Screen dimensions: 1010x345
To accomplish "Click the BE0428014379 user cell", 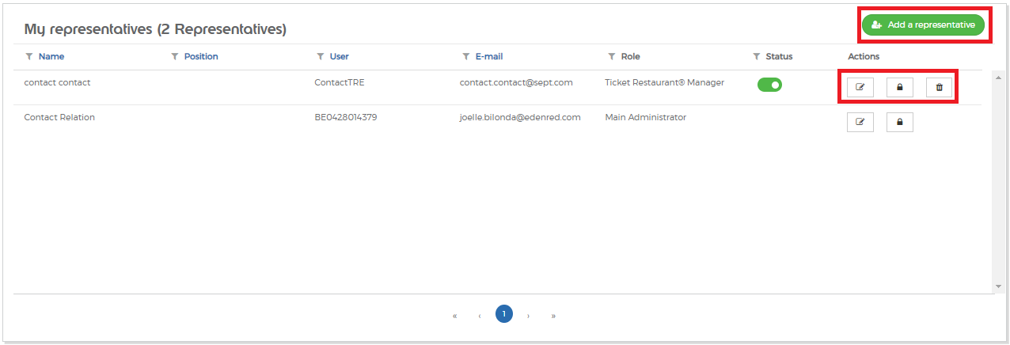I will pyautogui.click(x=346, y=117).
